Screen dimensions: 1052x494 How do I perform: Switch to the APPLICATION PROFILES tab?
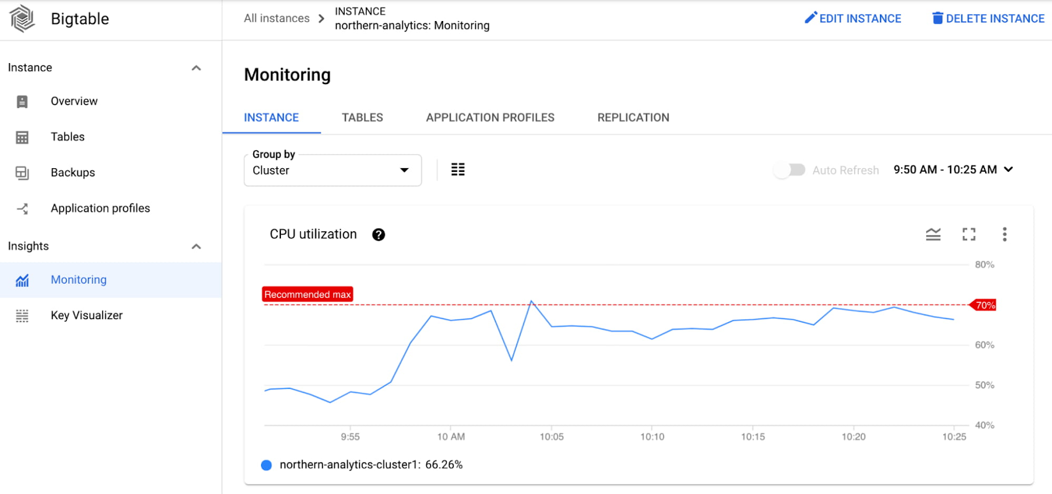[490, 117]
